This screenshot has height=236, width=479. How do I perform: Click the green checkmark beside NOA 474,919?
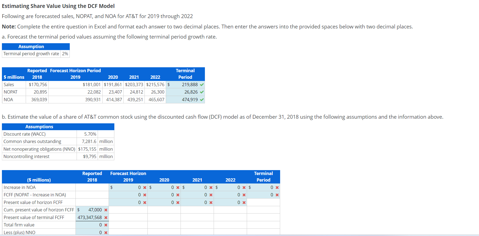pos(202,100)
